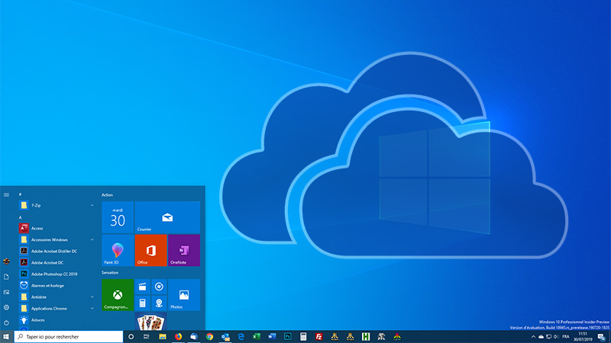Image resolution: width=611 pixels, height=343 pixels.
Task: Open the Solitaire playing cards tile
Action: (x=150, y=321)
